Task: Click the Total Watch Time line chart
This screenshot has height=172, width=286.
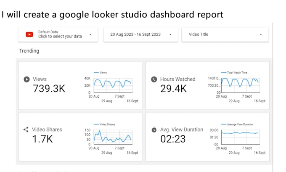Action: point(241,85)
